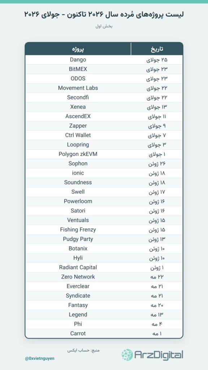Select the Radiant Capital row
Viewport: 208px width, 370px height.
pos(104,267)
